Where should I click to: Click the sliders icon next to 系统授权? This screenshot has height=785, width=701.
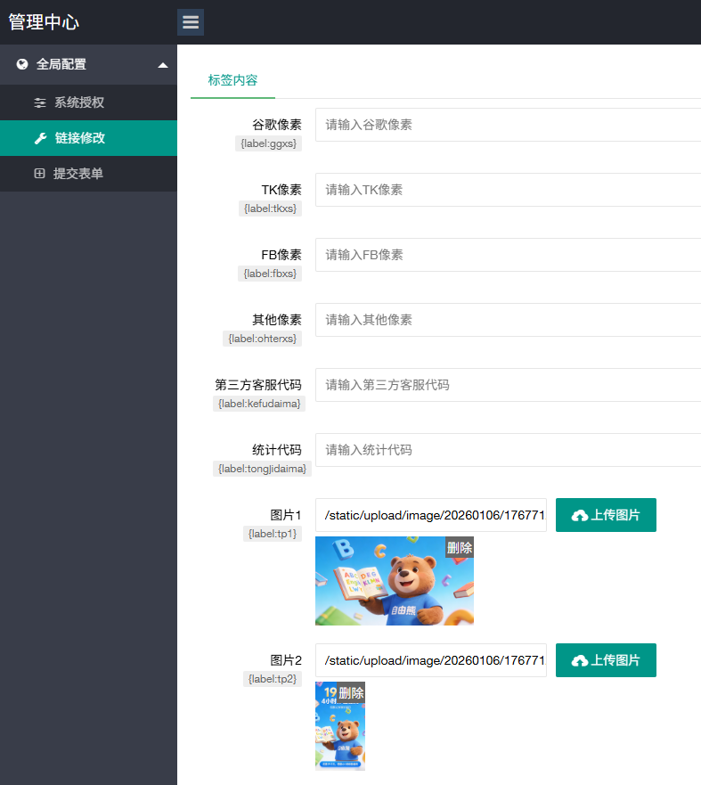click(39, 102)
